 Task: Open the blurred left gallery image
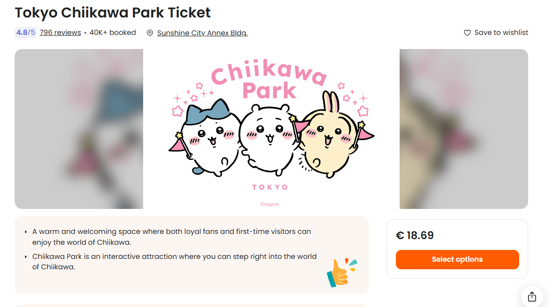[79, 129]
